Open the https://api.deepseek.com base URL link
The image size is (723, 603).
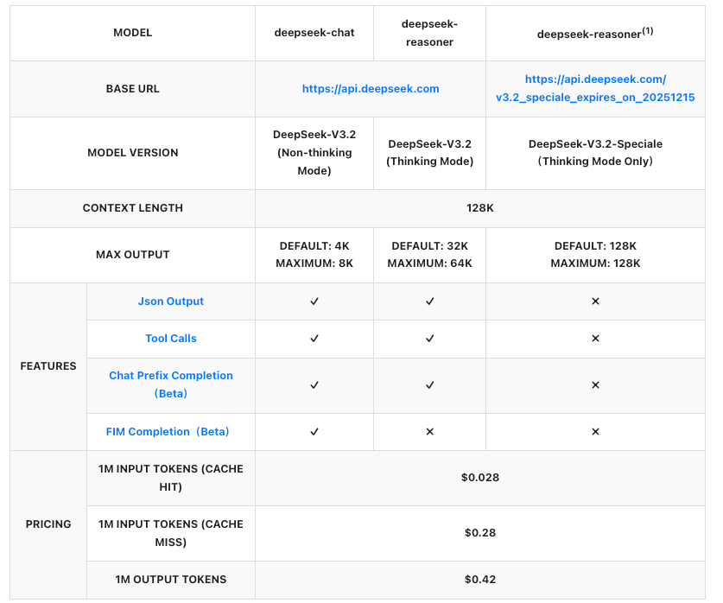click(x=371, y=89)
